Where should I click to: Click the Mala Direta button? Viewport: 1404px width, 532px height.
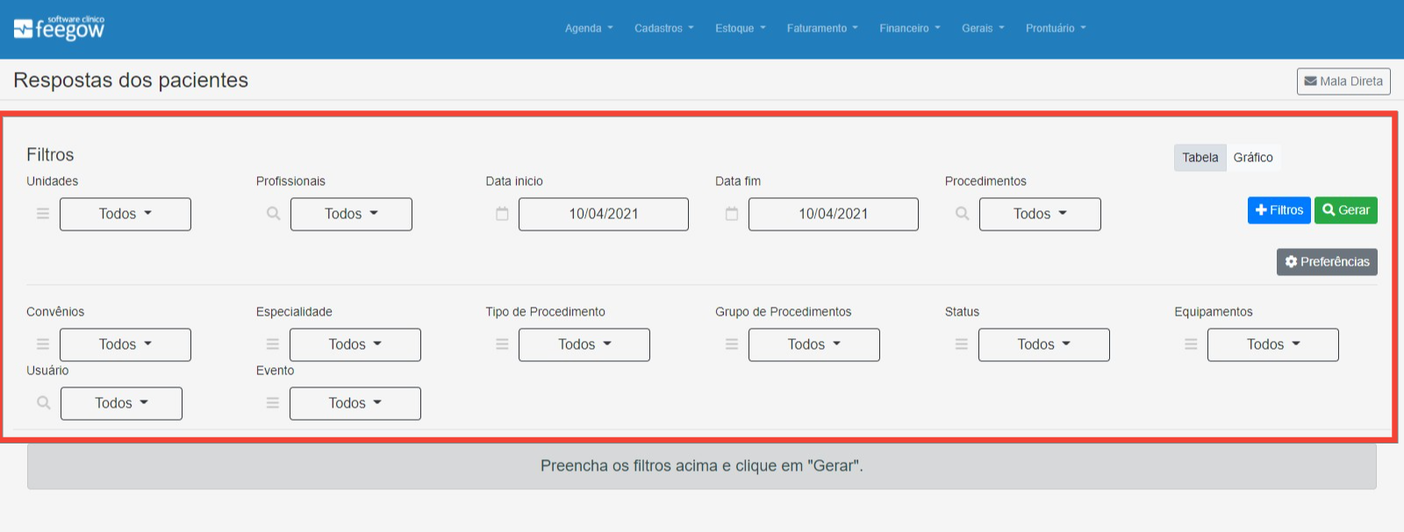1343,82
